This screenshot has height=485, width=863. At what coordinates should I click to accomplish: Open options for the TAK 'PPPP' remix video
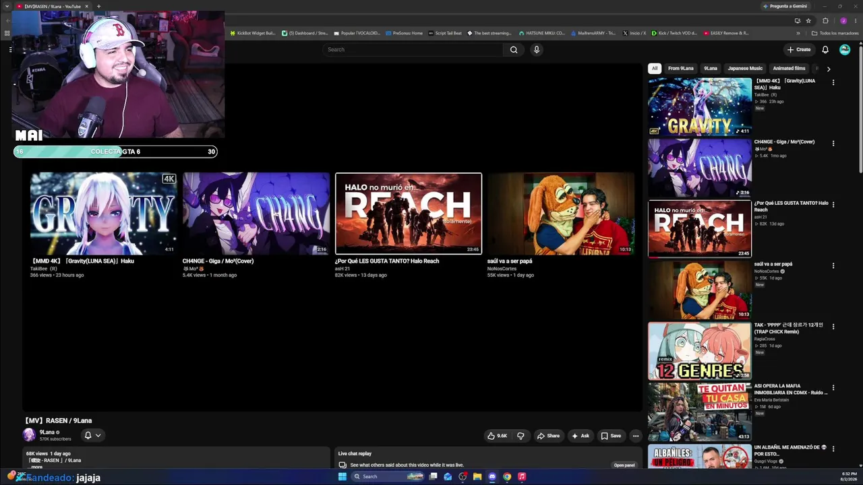[833, 327]
